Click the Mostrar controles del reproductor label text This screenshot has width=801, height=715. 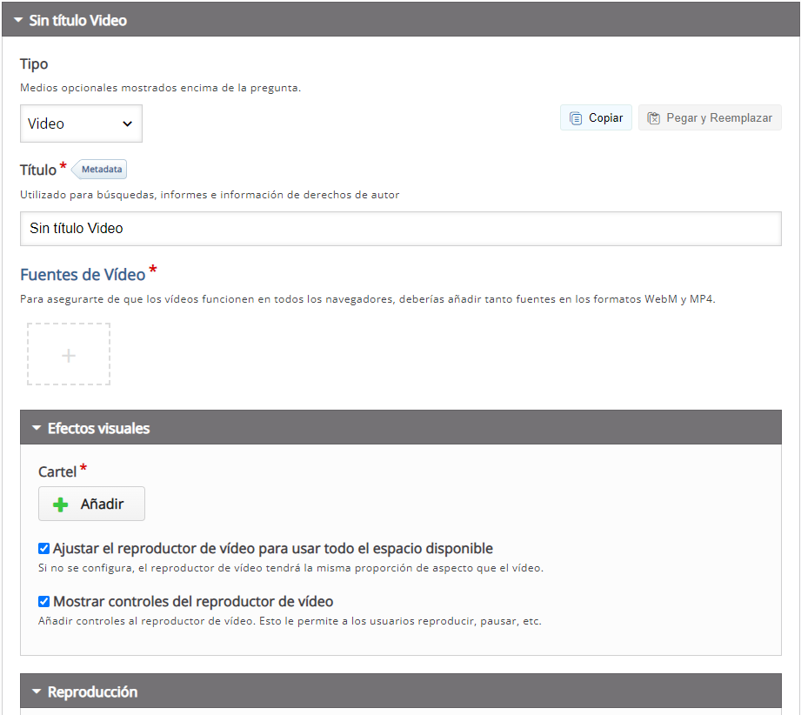(193, 602)
